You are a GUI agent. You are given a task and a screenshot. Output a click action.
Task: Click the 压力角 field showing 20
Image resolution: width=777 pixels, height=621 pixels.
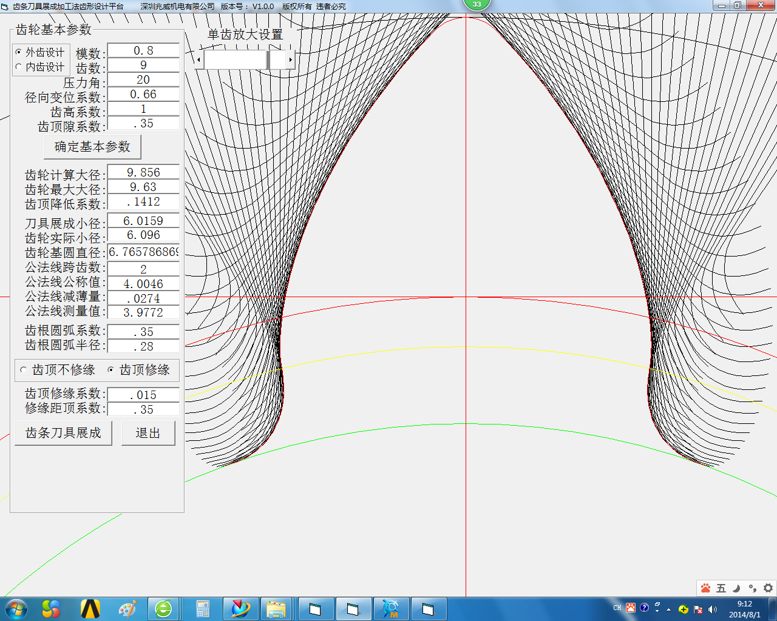pos(143,79)
